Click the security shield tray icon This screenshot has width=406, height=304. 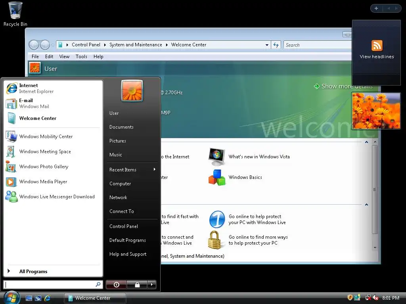(350, 298)
